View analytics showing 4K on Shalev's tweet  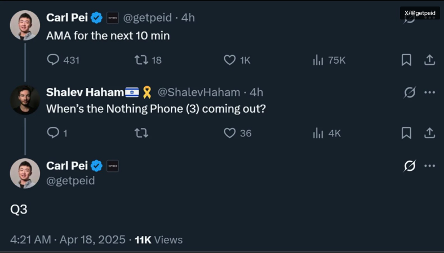click(x=318, y=133)
